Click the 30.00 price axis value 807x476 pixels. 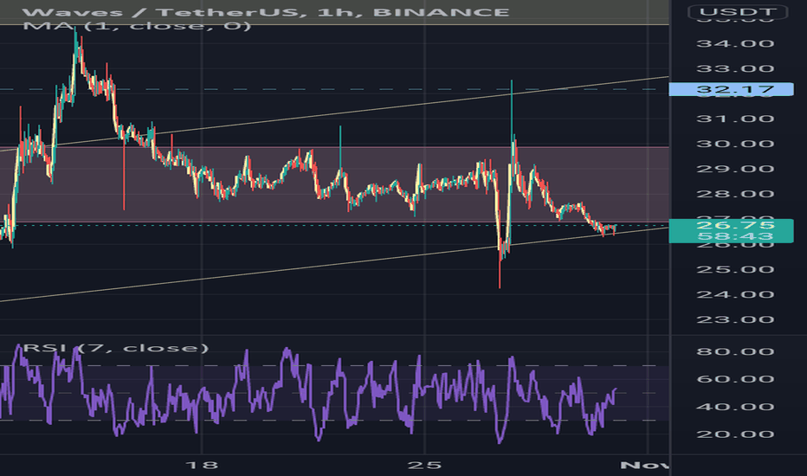tap(735, 144)
